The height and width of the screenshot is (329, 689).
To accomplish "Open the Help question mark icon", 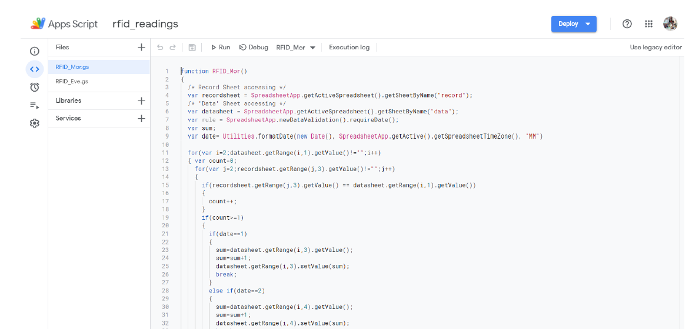I will pyautogui.click(x=627, y=24).
